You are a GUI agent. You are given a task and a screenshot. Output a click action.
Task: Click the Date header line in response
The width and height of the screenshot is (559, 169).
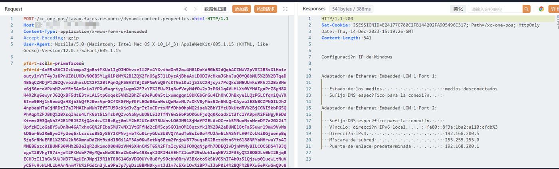(x=367, y=32)
